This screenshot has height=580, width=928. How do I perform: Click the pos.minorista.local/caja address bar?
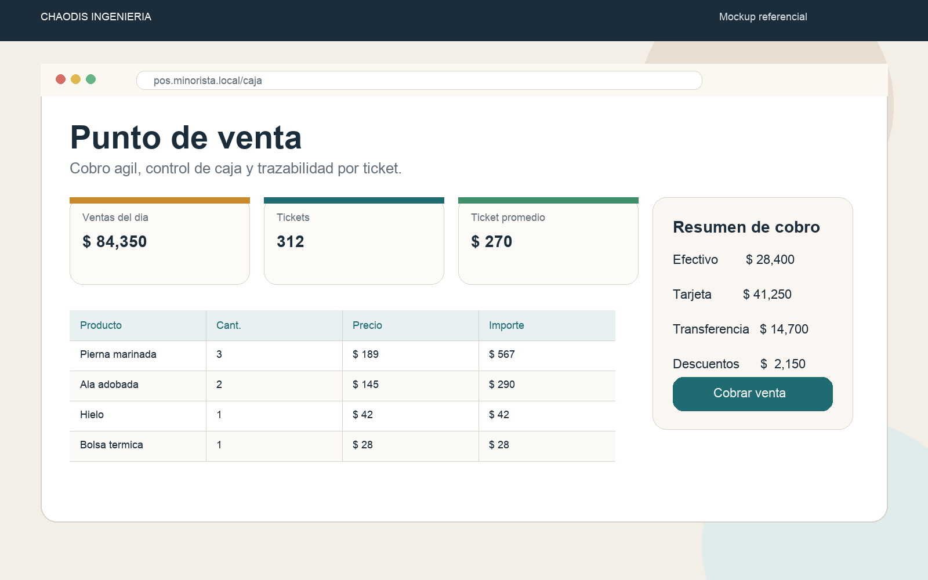(x=419, y=81)
